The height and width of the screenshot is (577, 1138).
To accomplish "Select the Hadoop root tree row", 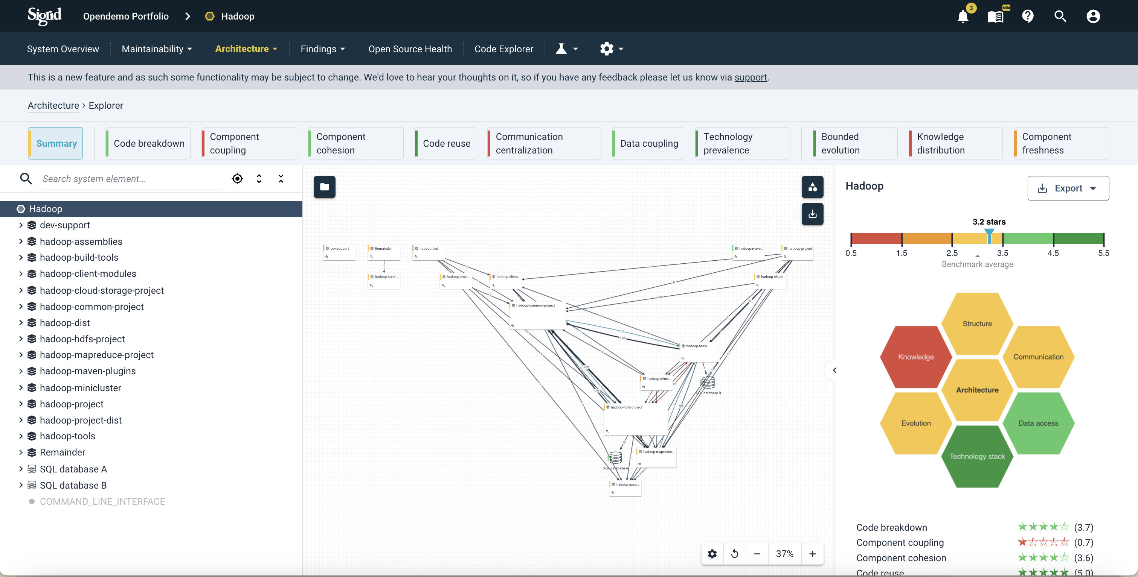I will pyautogui.click(x=151, y=209).
